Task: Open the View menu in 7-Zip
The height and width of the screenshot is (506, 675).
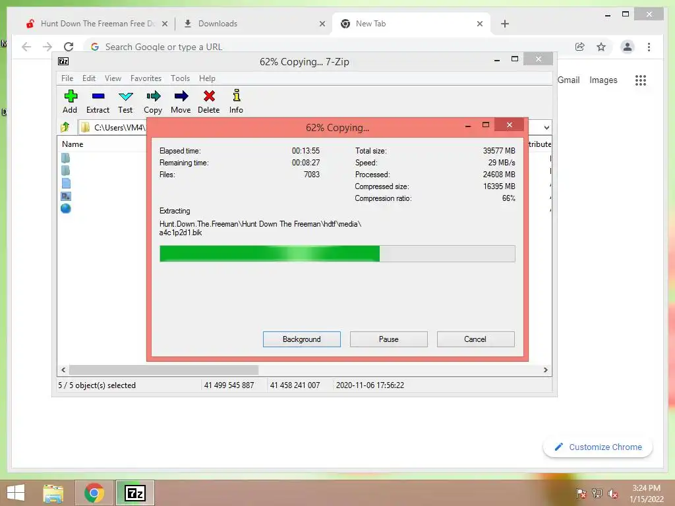Action: point(113,78)
